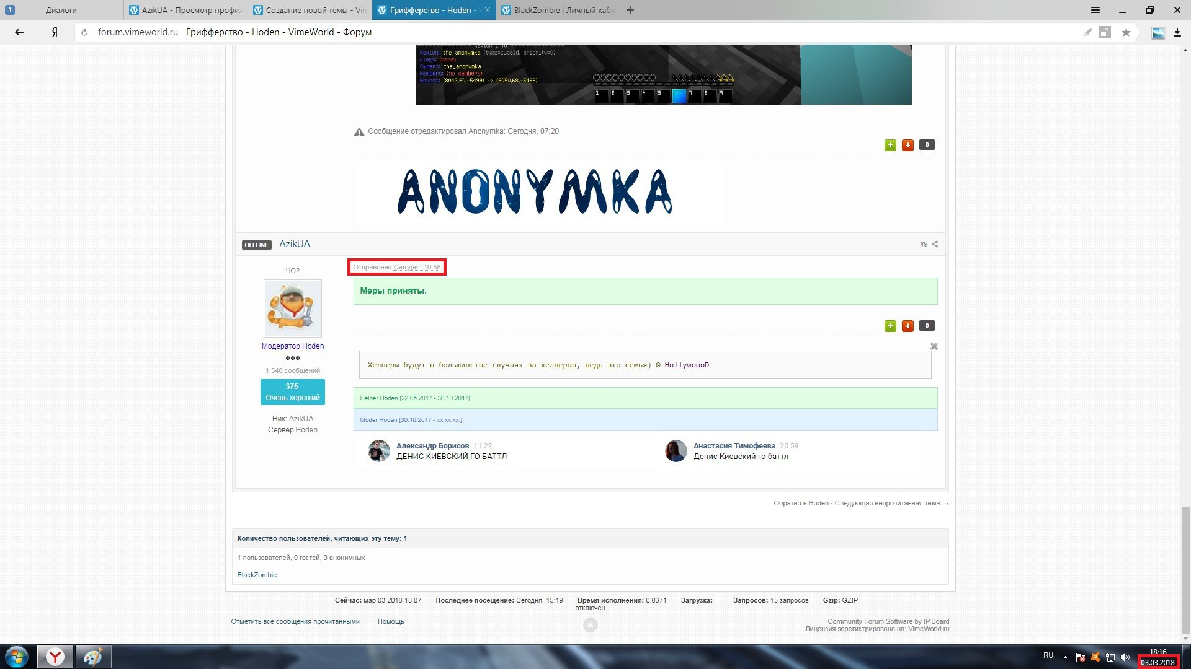The height and width of the screenshot is (669, 1191).
Task: Click share icon next to post #9
Action: [x=935, y=244]
